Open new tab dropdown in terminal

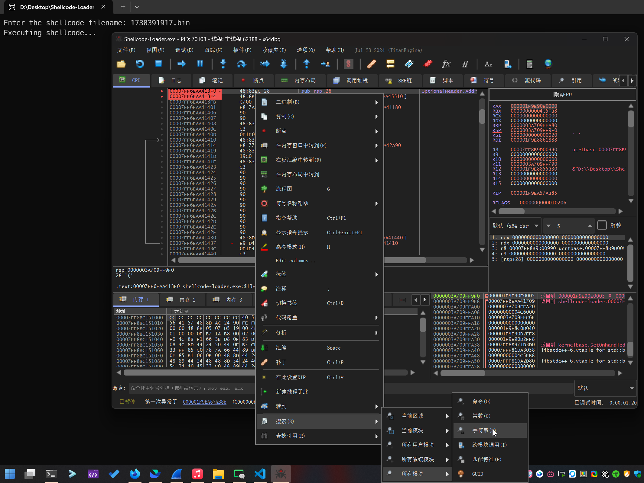(x=137, y=7)
